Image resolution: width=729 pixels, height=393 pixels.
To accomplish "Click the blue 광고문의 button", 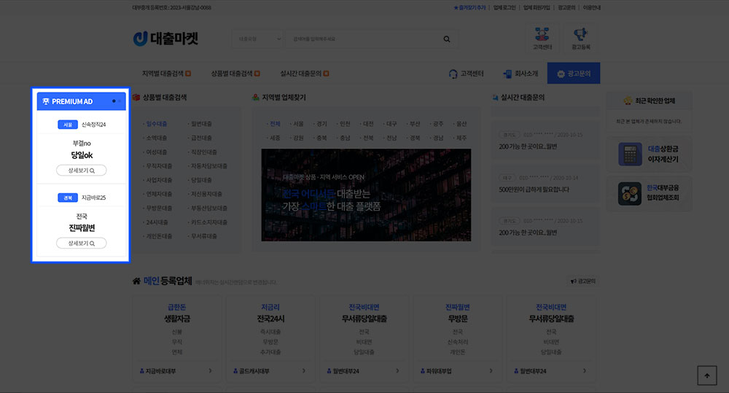I will click(573, 74).
